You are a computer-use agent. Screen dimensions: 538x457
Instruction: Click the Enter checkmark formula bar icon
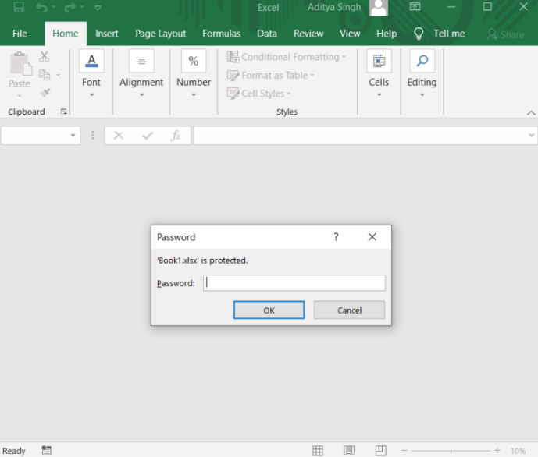pos(148,136)
